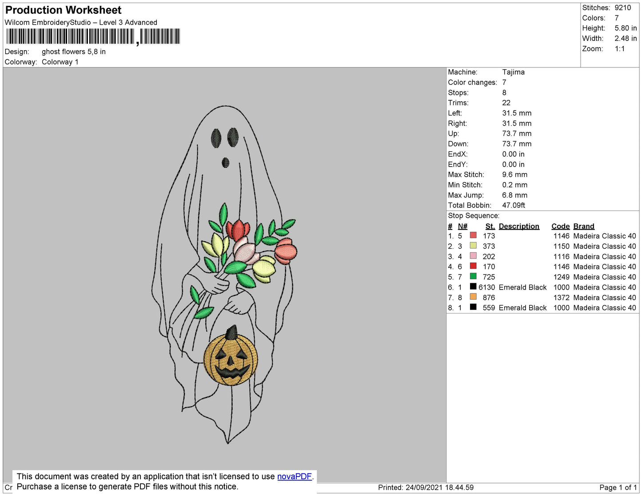Click the 725 green thread swatch
This screenshot has height=496, width=642.
pos(473,276)
